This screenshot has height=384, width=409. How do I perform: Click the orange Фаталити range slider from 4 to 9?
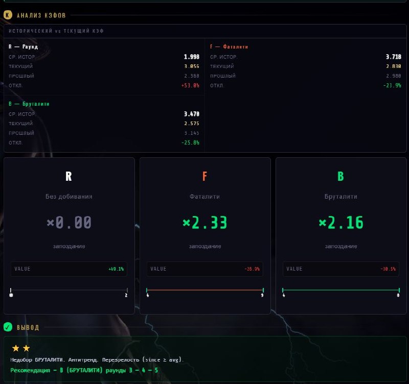[x=204, y=290]
